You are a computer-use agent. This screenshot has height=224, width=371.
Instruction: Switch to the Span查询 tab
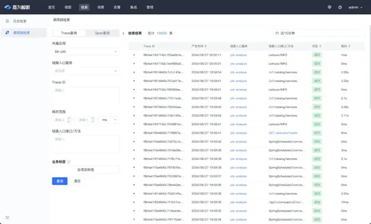102,33
